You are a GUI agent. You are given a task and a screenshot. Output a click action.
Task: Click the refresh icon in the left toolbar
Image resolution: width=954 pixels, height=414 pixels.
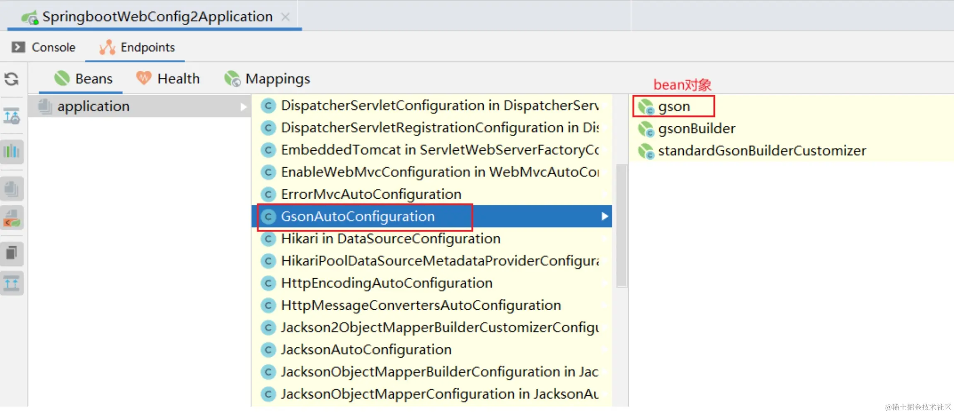pyautogui.click(x=12, y=79)
